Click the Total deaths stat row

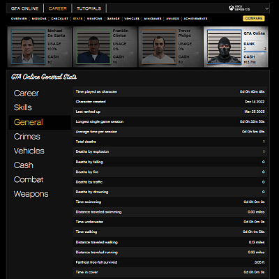[x=170, y=142]
